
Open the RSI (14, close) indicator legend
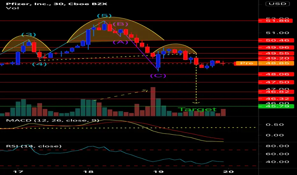(34, 146)
